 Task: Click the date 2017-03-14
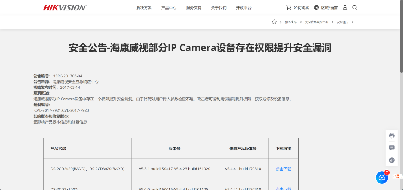(x=70, y=87)
